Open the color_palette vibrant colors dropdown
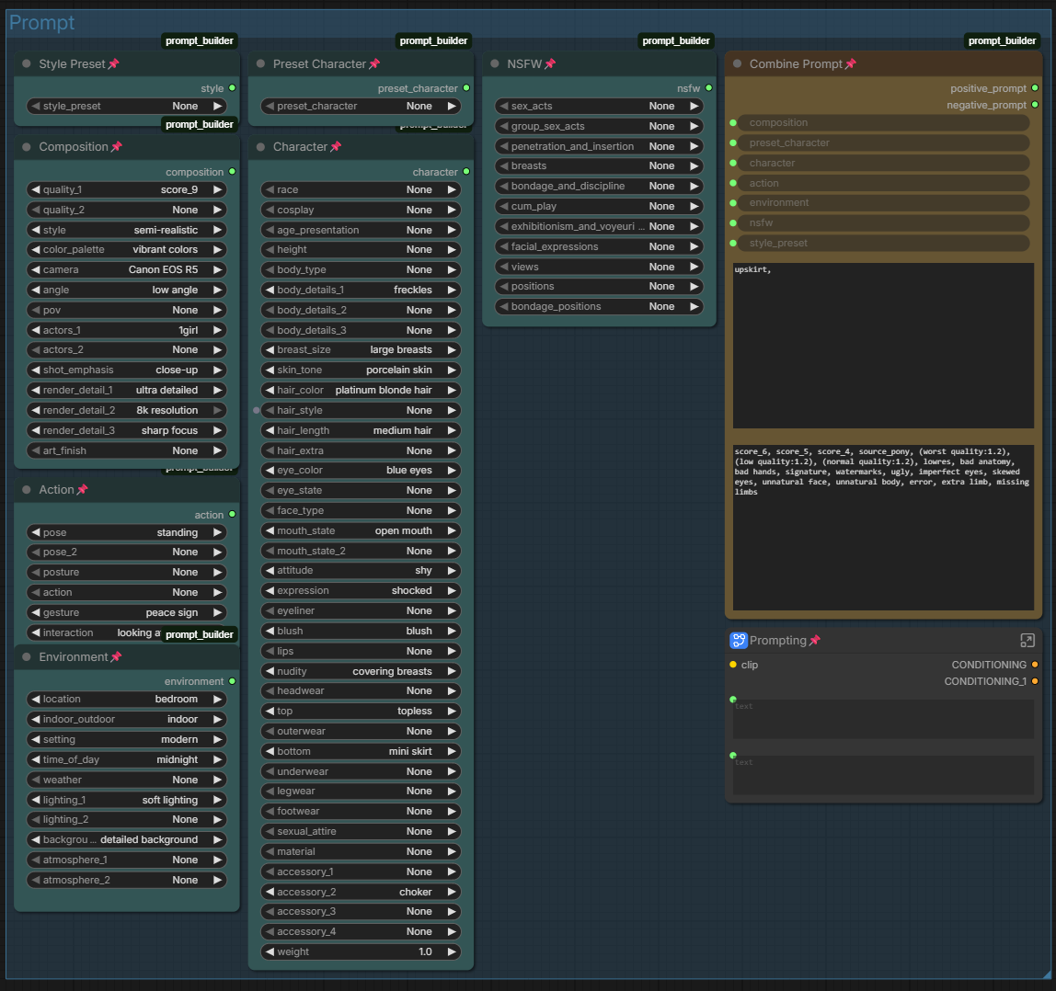 [127, 250]
